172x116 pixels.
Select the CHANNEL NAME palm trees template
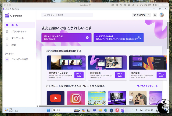97,98
